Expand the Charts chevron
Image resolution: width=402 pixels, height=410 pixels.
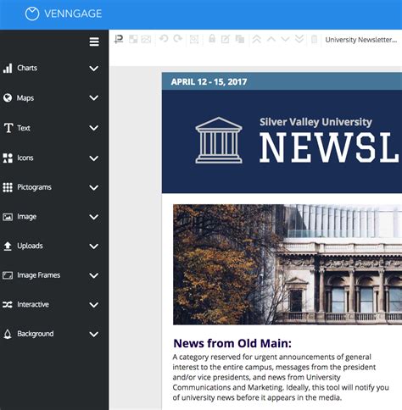point(94,69)
